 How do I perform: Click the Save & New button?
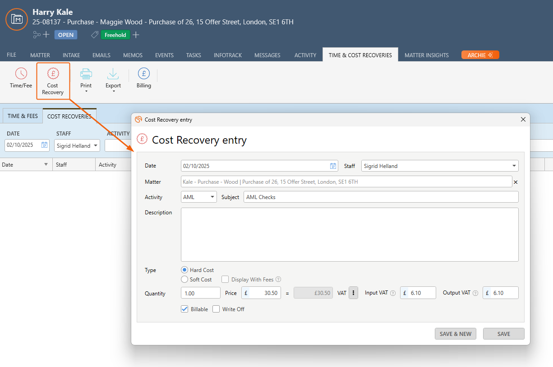(455, 334)
